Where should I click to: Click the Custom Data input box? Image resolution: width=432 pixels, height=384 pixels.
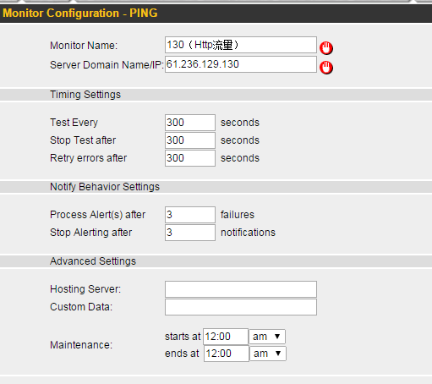coord(241,307)
